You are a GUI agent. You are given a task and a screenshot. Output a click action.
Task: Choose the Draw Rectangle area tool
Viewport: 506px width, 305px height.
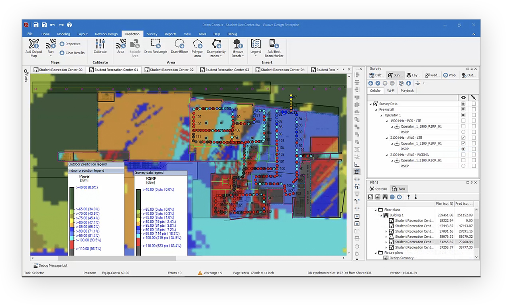(x=156, y=46)
